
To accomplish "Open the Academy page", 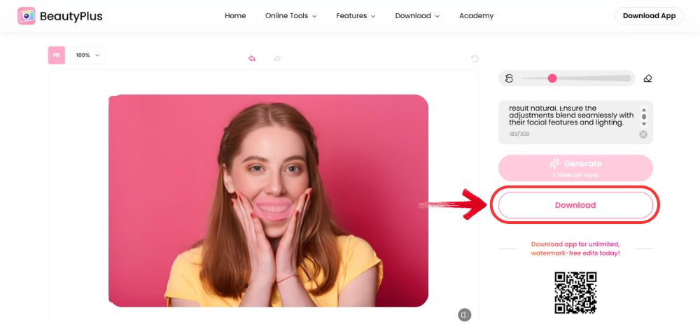I will [476, 15].
